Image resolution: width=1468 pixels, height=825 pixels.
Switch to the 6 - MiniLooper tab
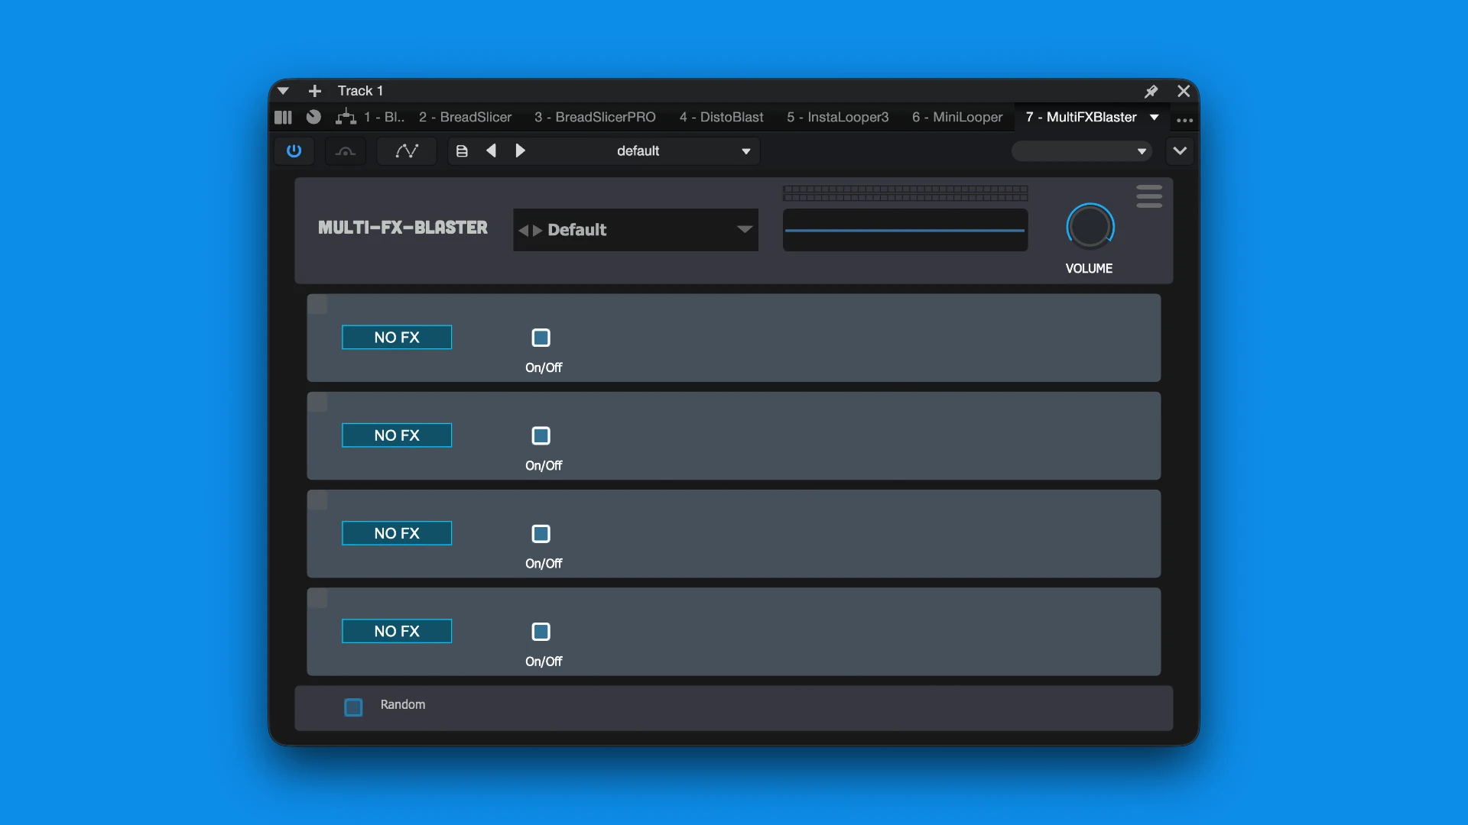click(957, 117)
